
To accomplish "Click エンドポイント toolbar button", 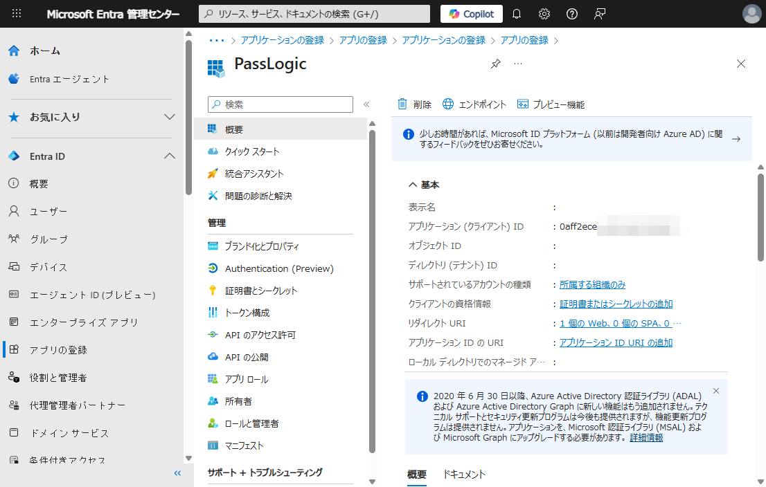I will (474, 104).
